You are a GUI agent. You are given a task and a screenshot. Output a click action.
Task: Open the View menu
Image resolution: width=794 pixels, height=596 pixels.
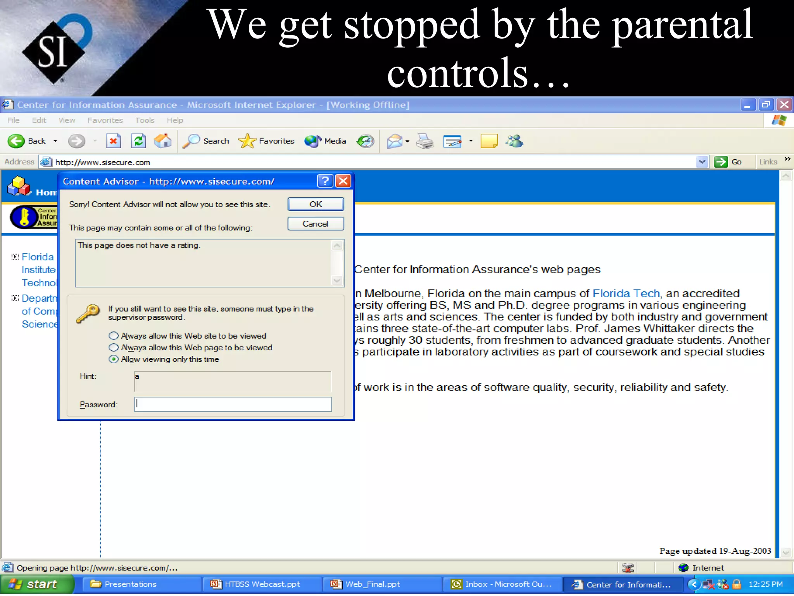(67, 120)
